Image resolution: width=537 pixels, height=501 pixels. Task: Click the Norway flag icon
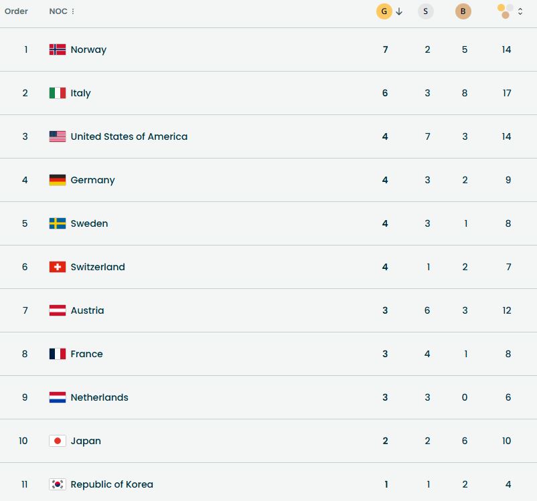click(x=58, y=49)
